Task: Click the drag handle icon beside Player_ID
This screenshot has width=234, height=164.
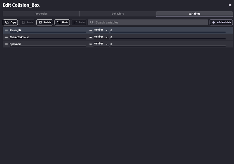Action: click(x=6, y=30)
